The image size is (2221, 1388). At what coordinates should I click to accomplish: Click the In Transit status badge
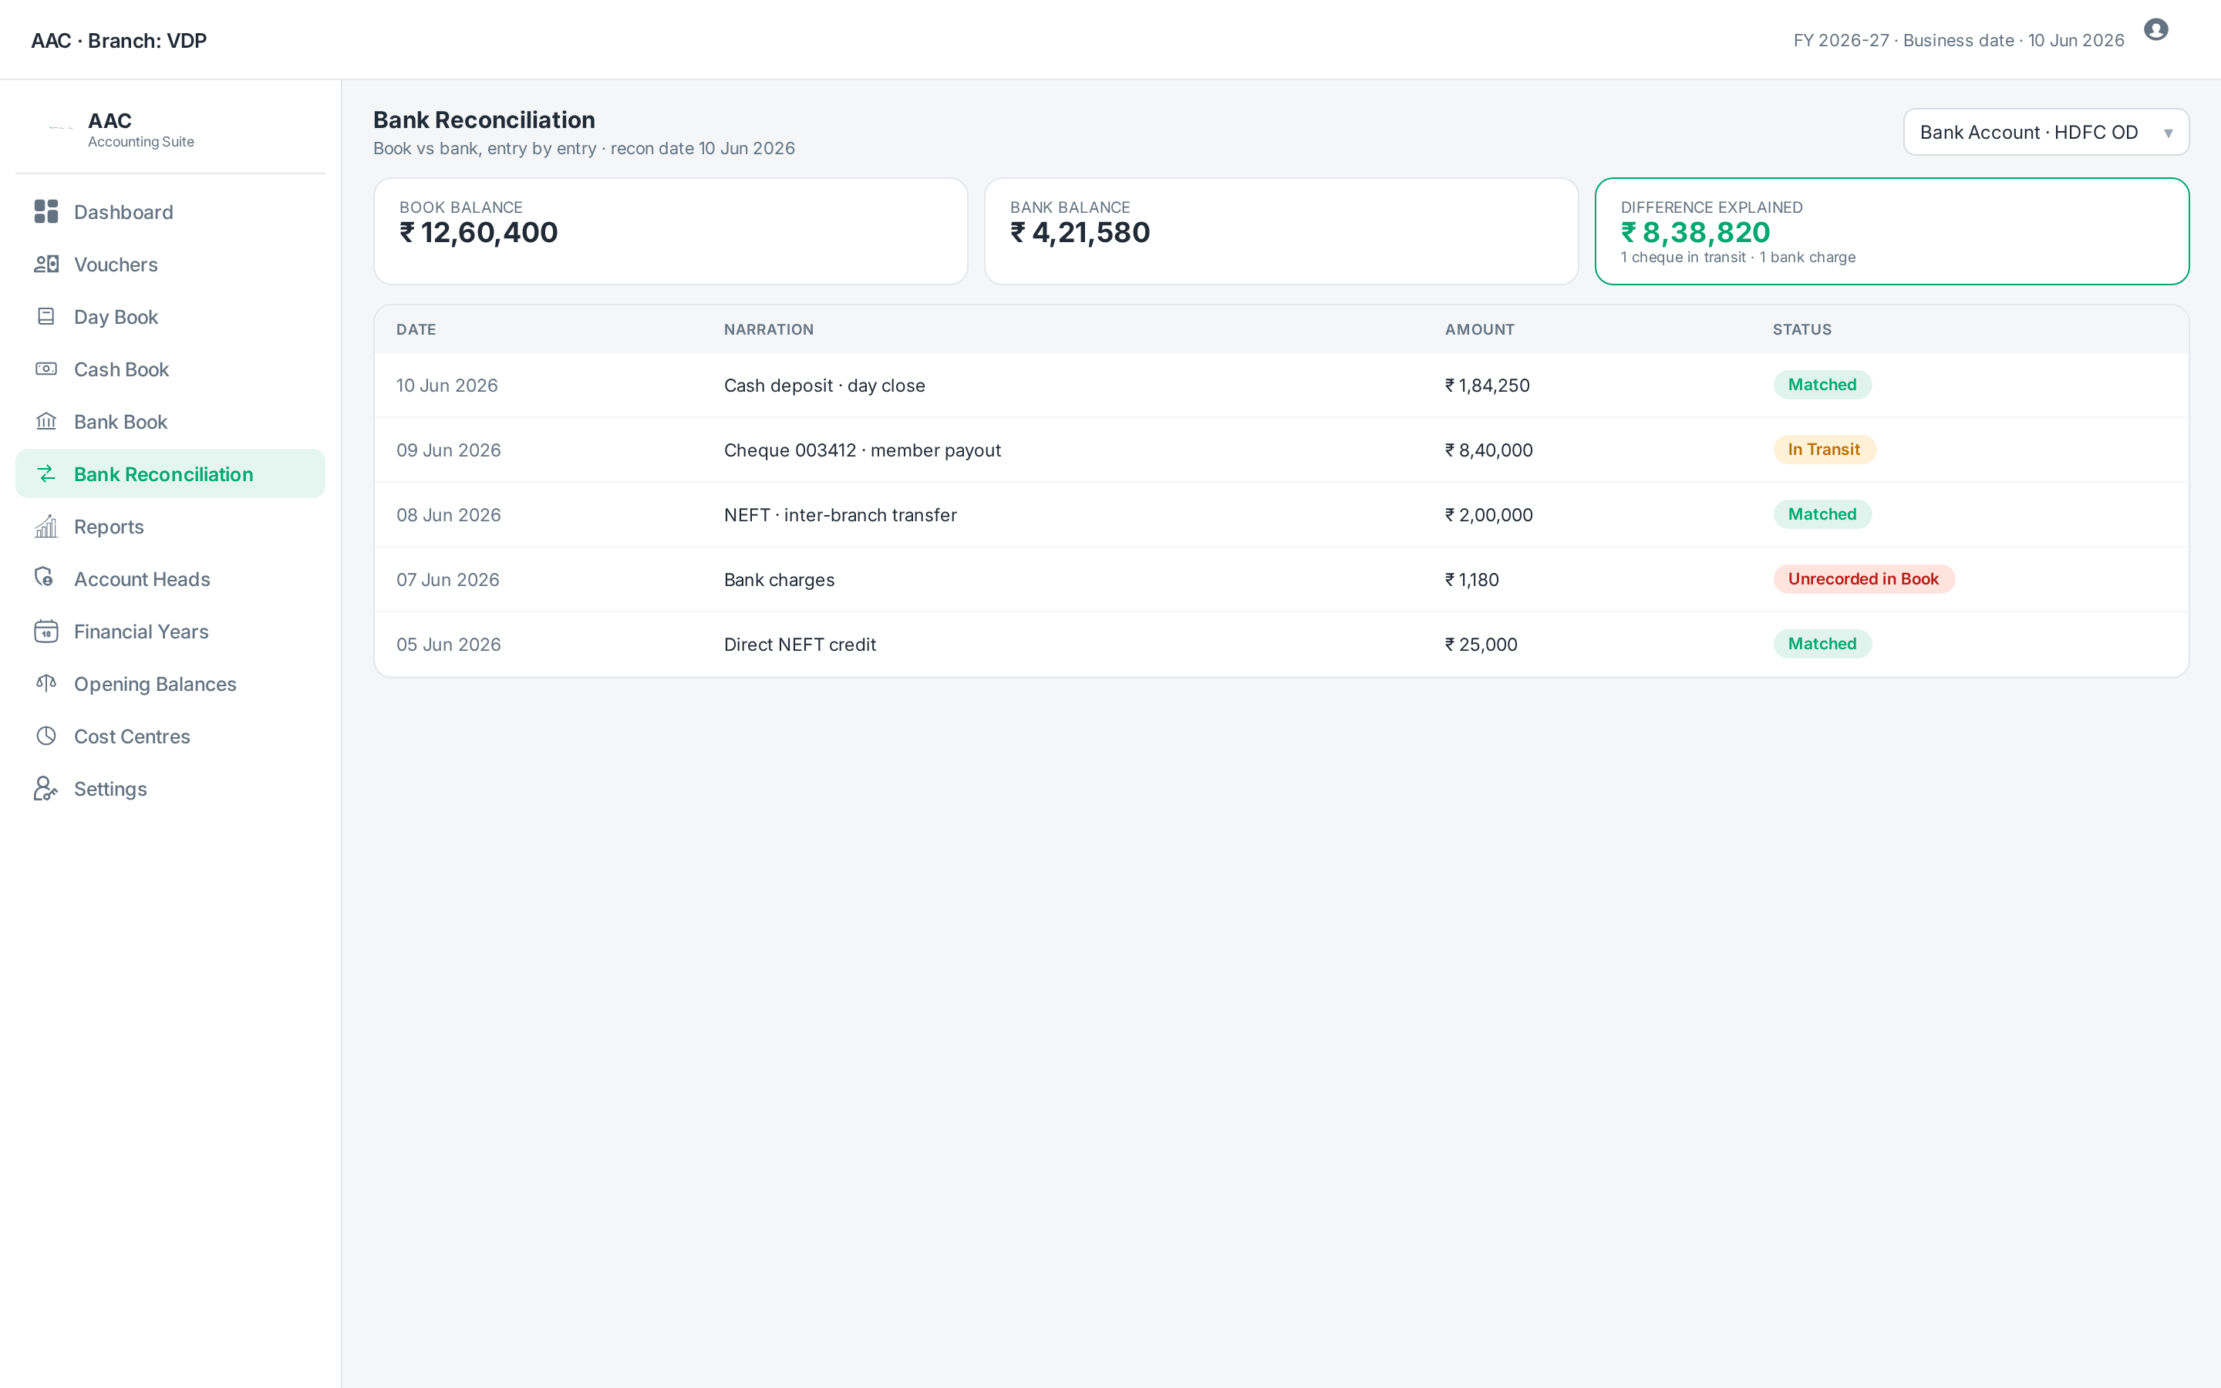tap(1824, 449)
